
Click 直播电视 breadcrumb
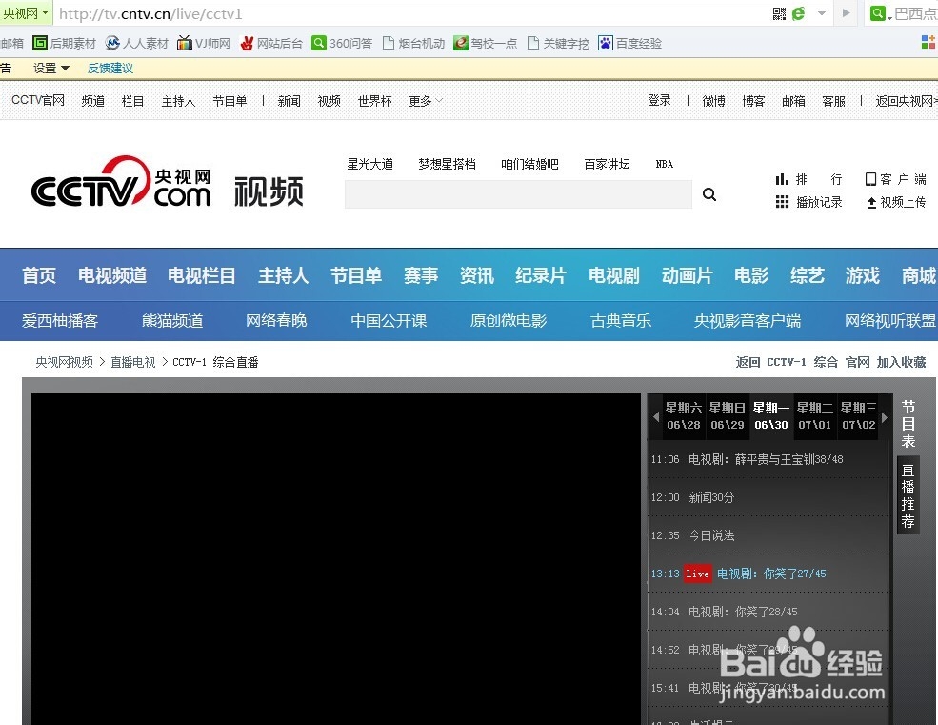click(x=132, y=362)
